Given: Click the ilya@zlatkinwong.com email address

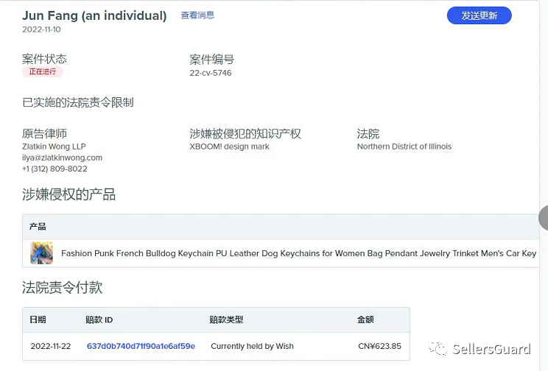Looking at the screenshot, I should click(x=62, y=158).
